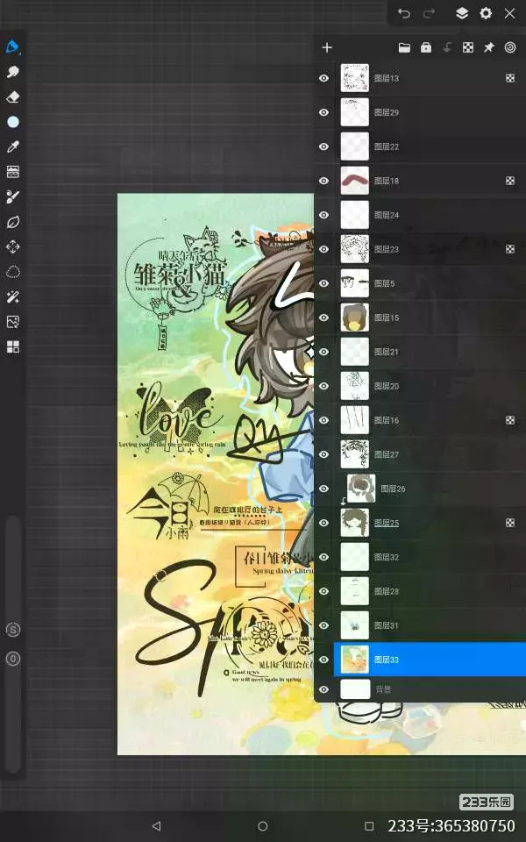This screenshot has width=526, height=842.
Task: Undo the last action
Action: 403,13
